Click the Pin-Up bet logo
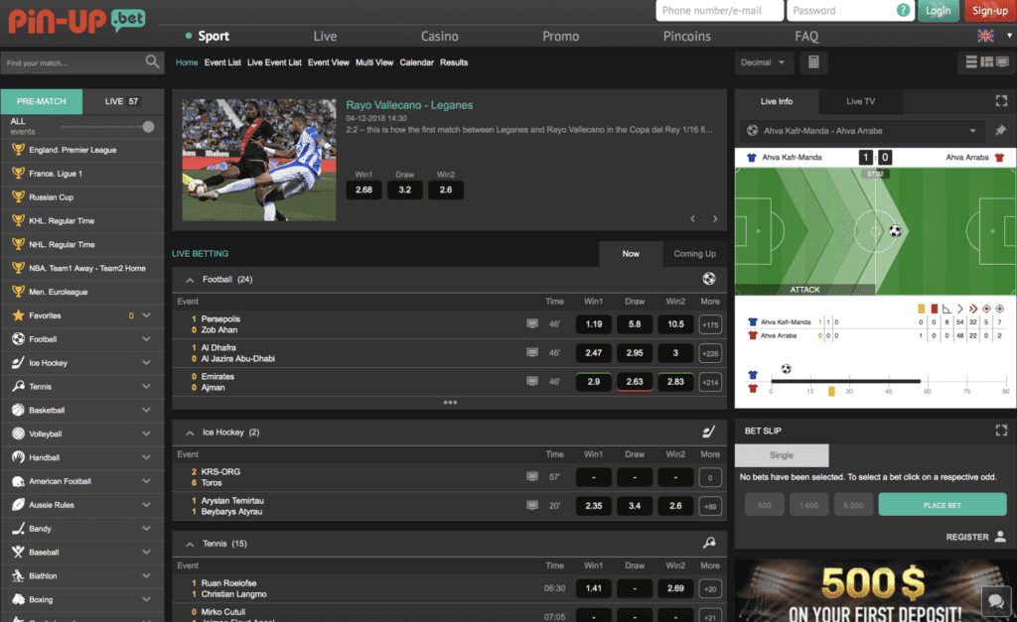The image size is (1017, 622). (x=76, y=21)
